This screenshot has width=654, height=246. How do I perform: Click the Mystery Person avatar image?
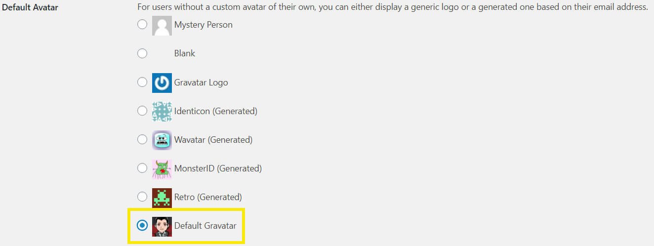tap(162, 25)
